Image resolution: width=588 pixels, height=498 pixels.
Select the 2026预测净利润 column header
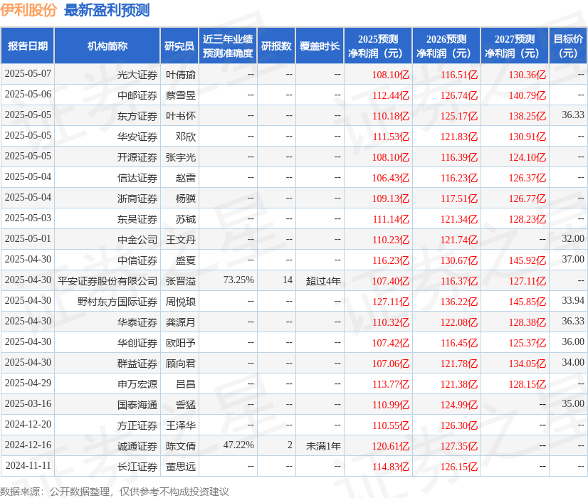click(446, 46)
